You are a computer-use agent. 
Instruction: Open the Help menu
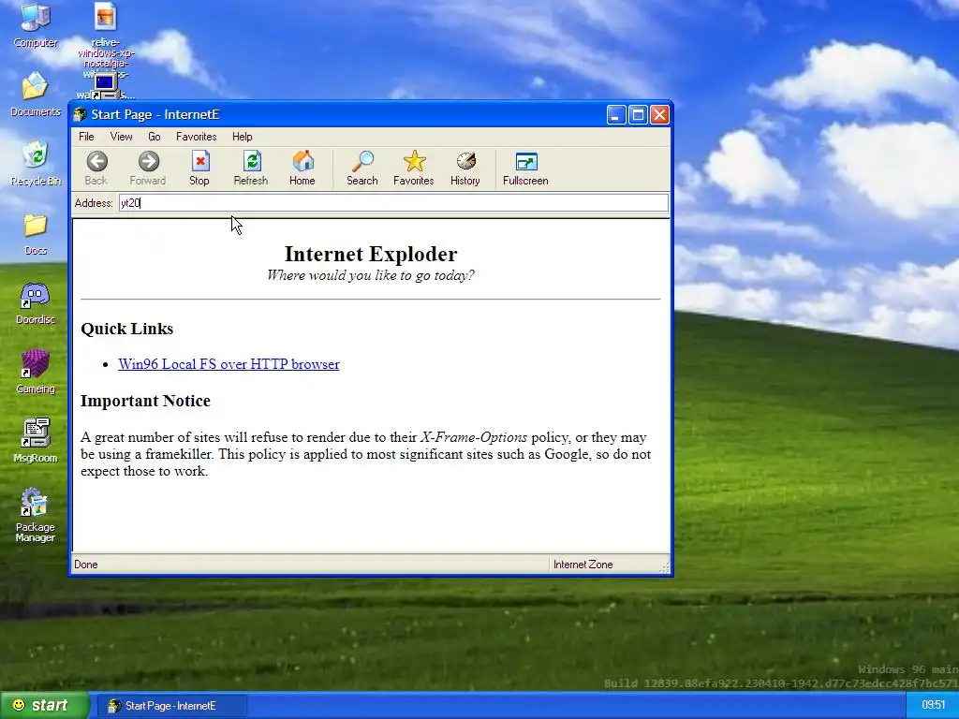pos(243,137)
